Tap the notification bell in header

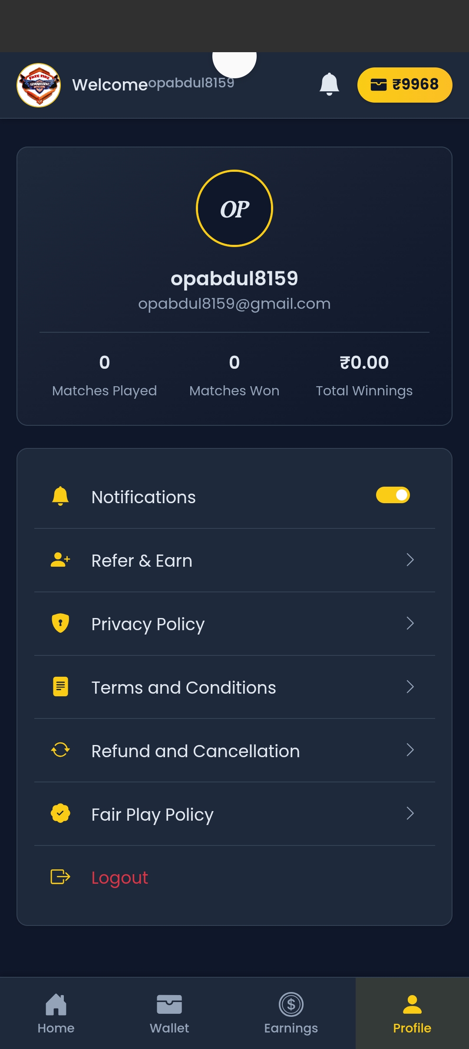pyautogui.click(x=329, y=84)
